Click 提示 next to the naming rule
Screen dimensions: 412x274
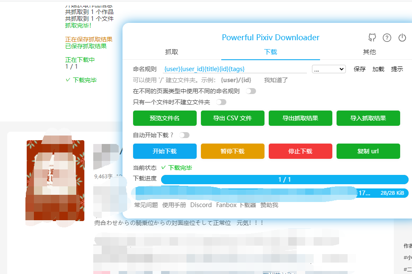click(397, 69)
